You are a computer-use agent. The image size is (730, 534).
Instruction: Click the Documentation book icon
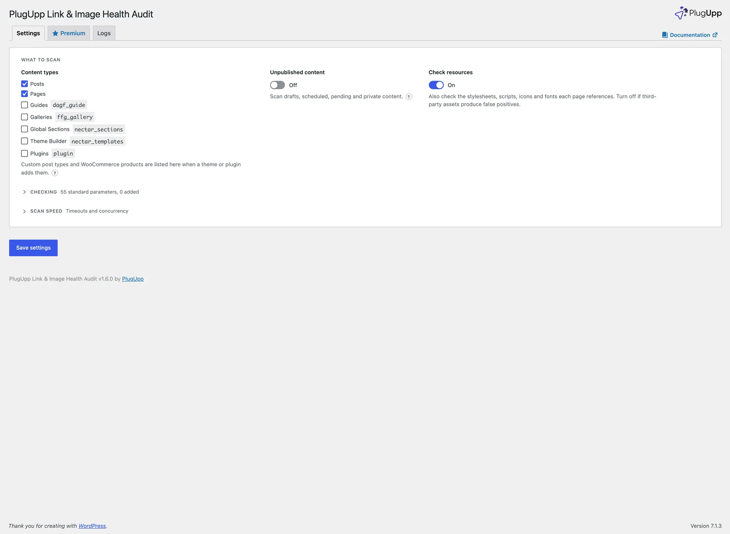pyautogui.click(x=665, y=35)
